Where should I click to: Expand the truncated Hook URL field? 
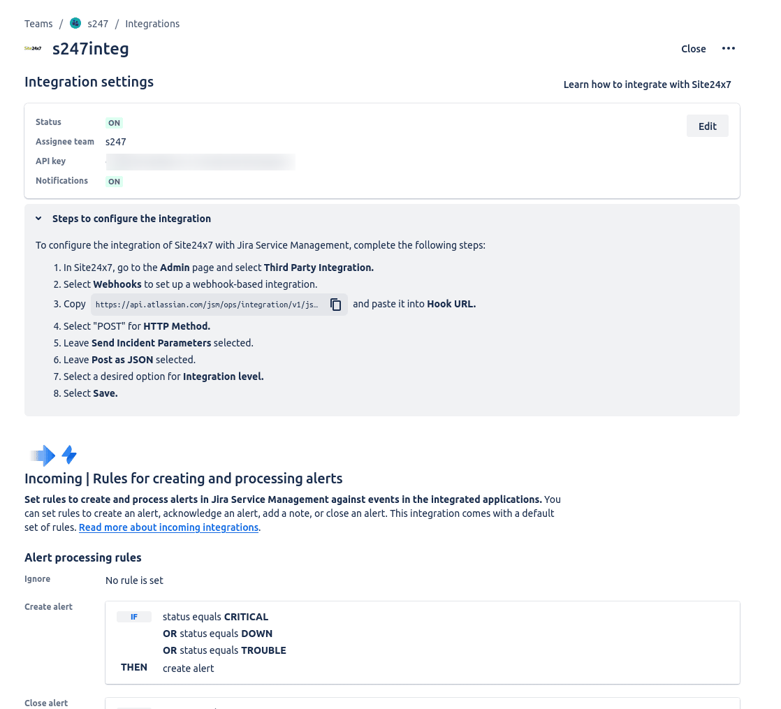tap(206, 304)
